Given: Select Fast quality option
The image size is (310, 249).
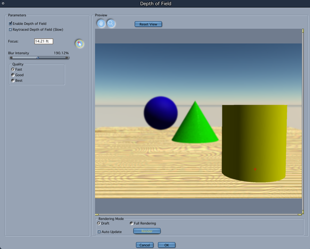Looking at the screenshot, I should point(13,69).
